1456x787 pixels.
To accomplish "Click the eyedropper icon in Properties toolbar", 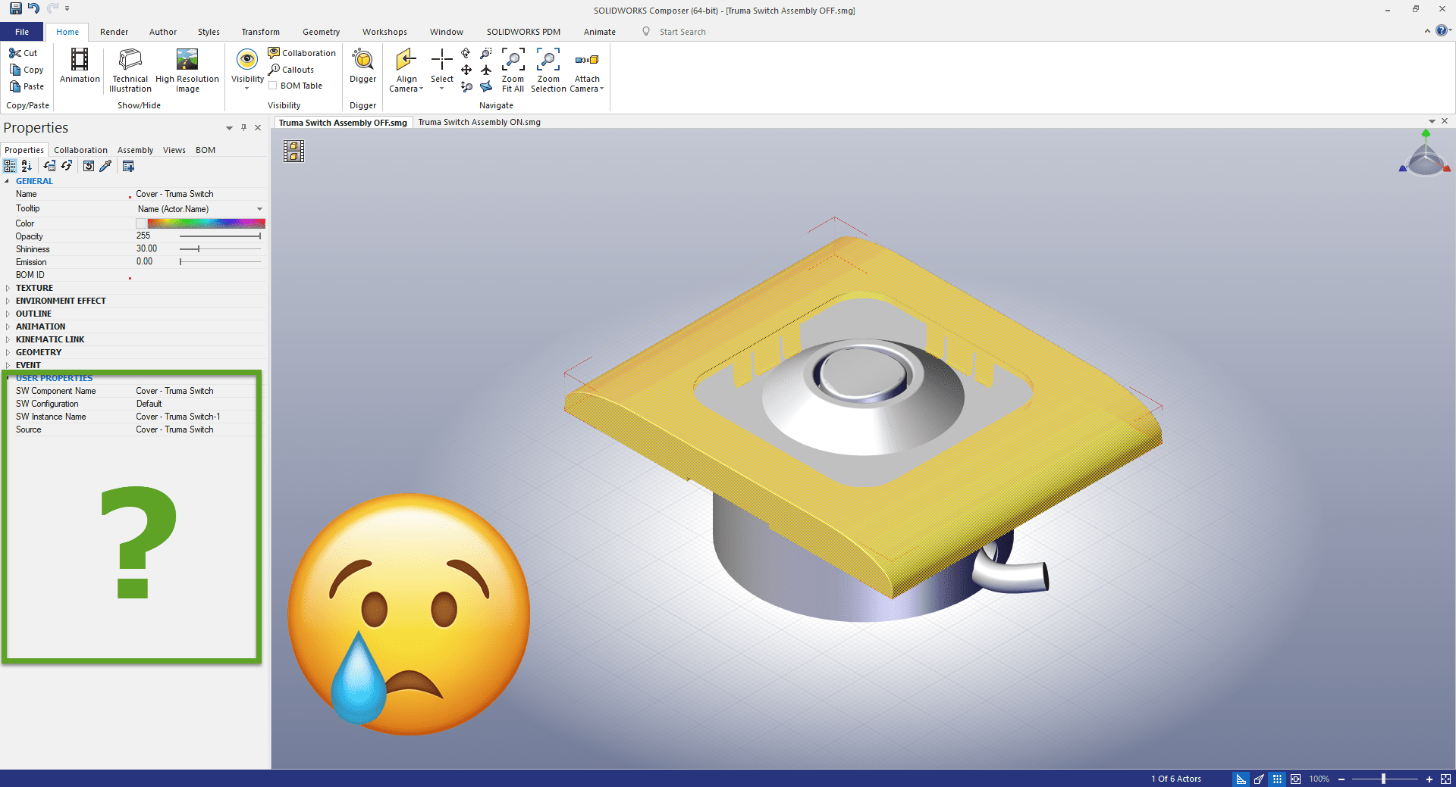I will [105, 166].
